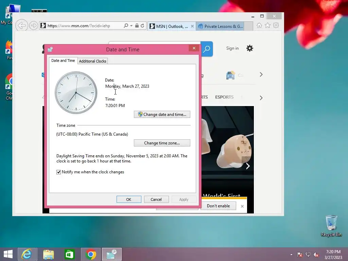The width and height of the screenshot is (348, 261).
Task: Open address bar autocomplete dropdown arrow
Action: pos(132,26)
